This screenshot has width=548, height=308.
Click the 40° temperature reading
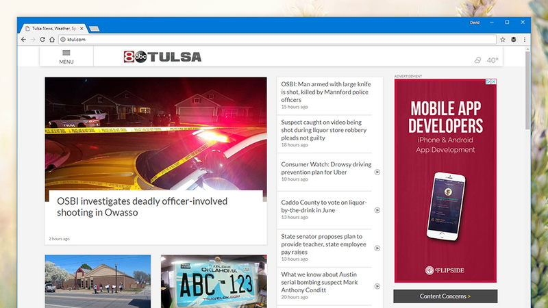point(493,60)
